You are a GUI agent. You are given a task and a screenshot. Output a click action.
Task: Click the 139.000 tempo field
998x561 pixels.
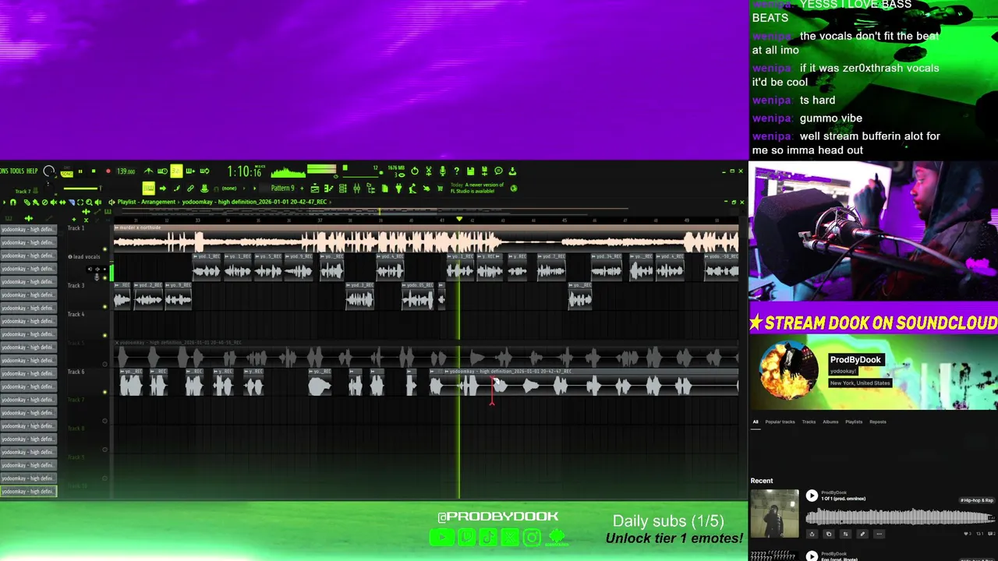click(126, 171)
